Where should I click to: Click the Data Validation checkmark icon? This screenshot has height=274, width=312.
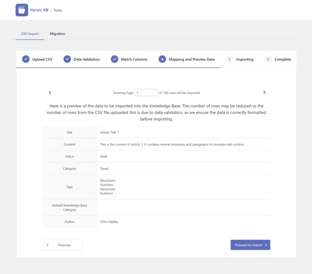pos(67,59)
